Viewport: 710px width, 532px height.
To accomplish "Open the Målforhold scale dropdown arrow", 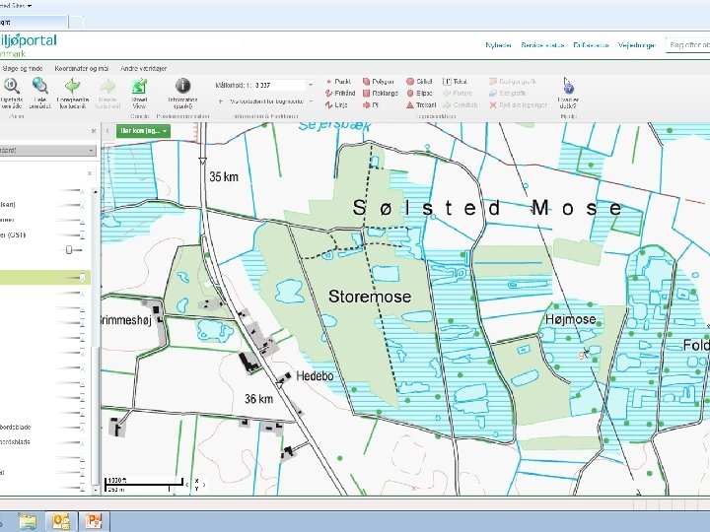I will [311, 85].
